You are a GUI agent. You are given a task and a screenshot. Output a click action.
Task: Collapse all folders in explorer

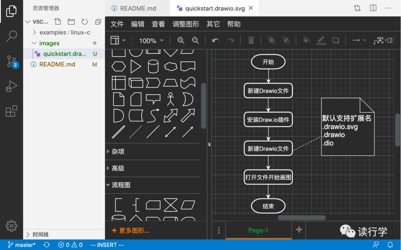98,22
